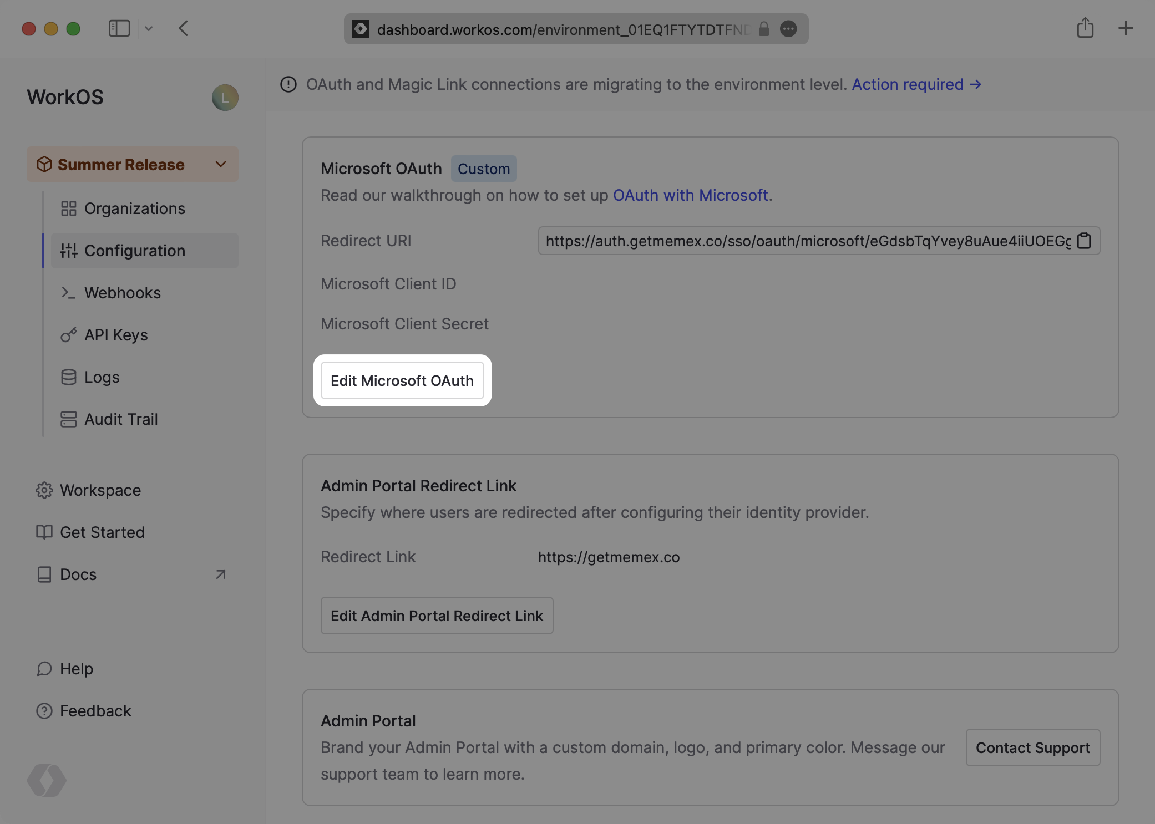Open the sidebar options chevron dropdown
This screenshot has height=824, width=1155.
click(x=149, y=28)
